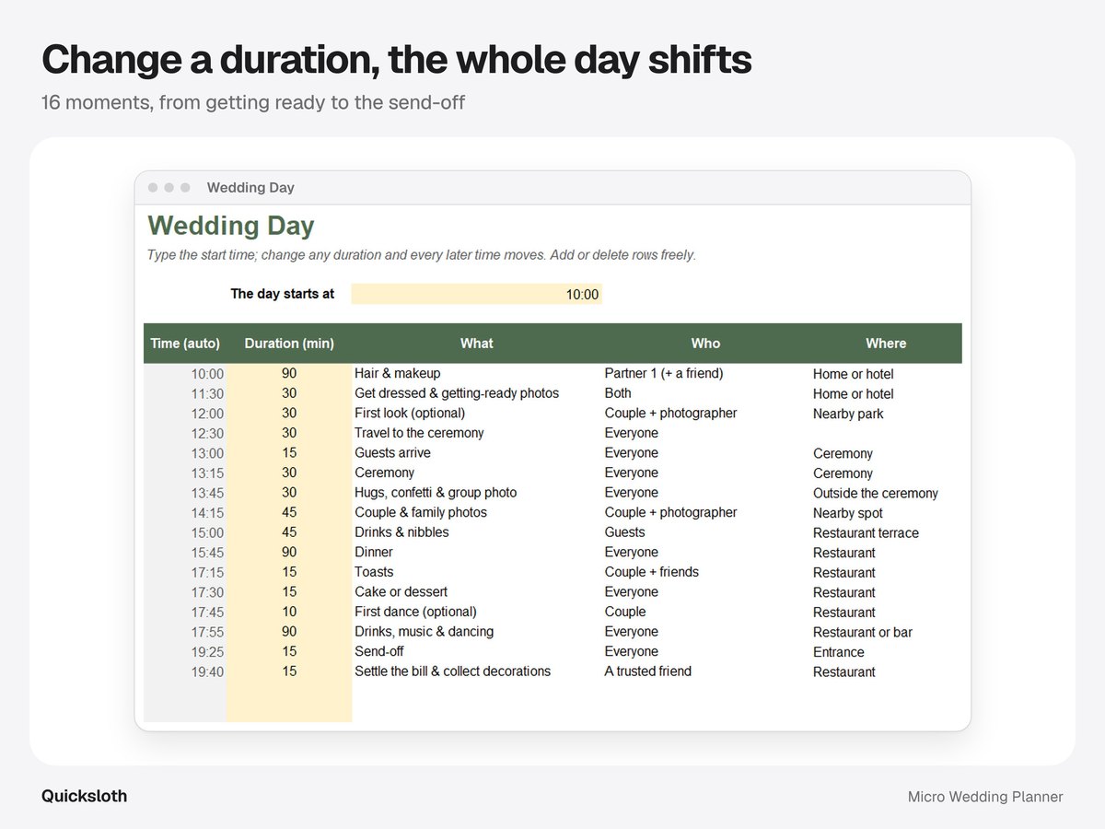Click the Outside the ceremony cell
The height and width of the screenshot is (829, 1105).
click(x=876, y=494)
